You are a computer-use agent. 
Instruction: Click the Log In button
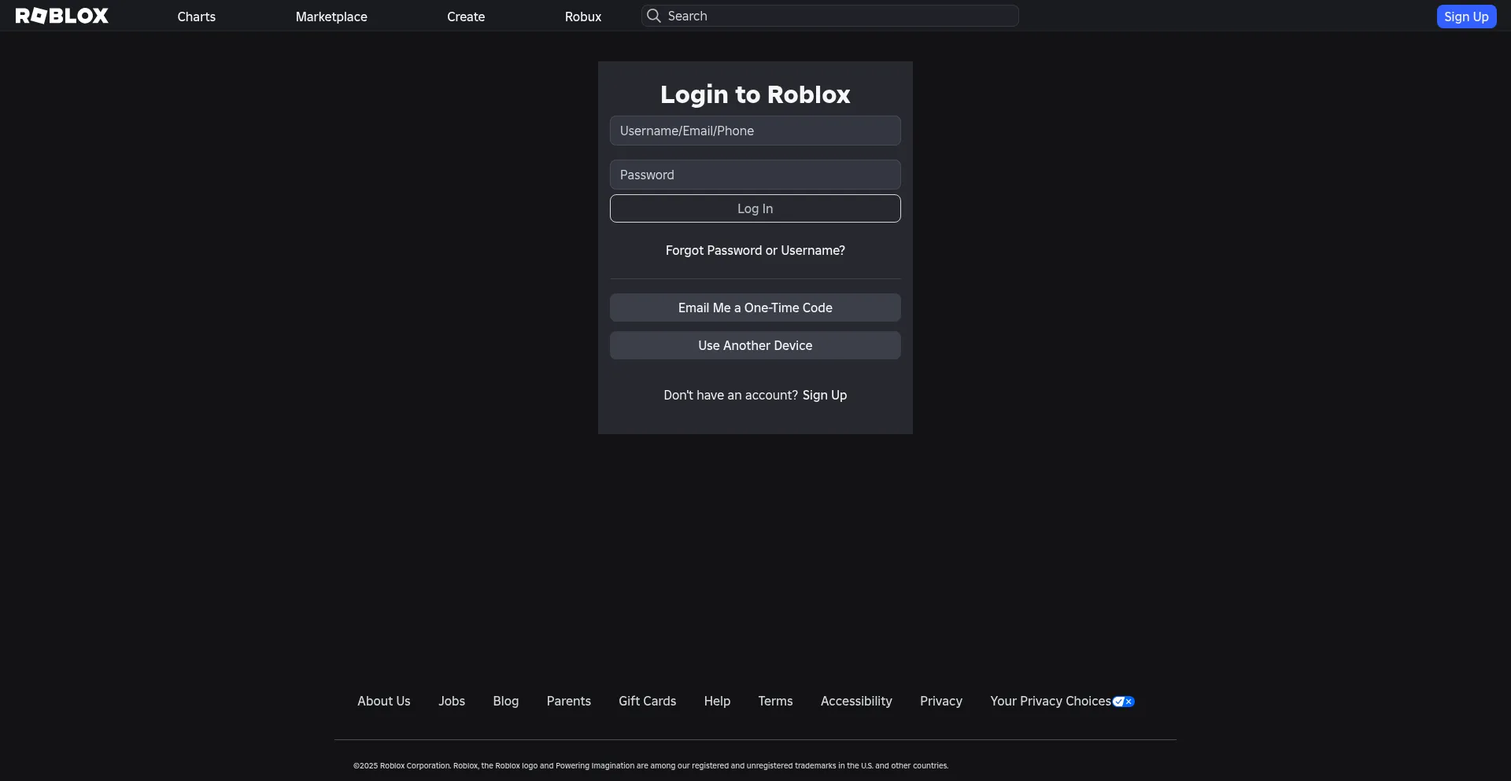pos(755,208)
